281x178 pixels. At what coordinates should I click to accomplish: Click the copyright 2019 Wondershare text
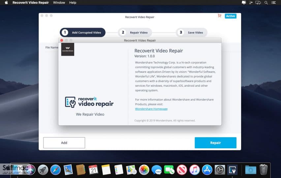[165, 121]
